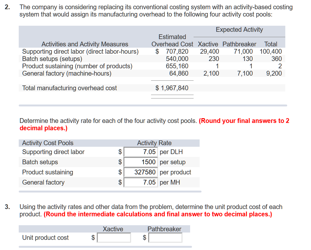Viewport: 311px width, 250px height.
Task: Click the Total manufacturing overhead cost label
Action: click(69, 88)
